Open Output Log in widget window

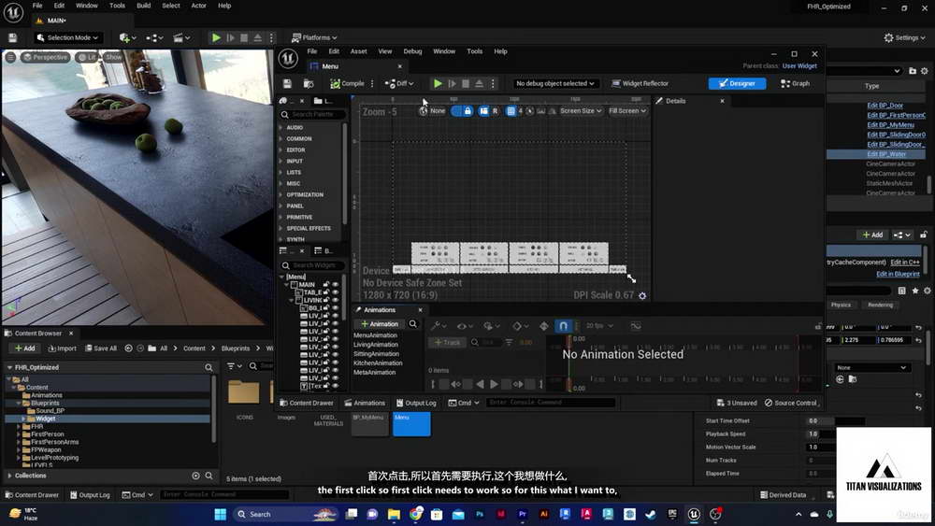pos(416,403)
